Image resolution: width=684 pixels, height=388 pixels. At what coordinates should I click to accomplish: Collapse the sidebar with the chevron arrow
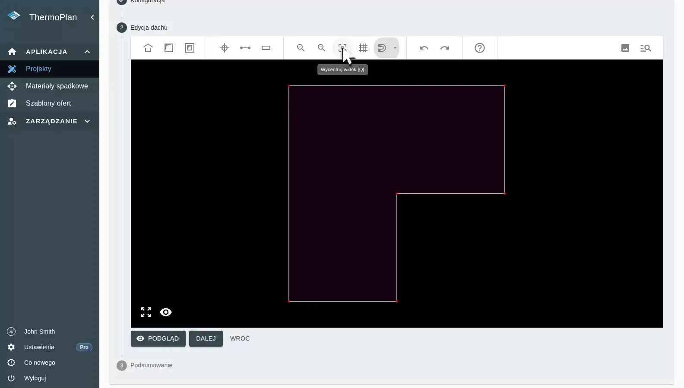pyautogui.click(x=92, y=17)
